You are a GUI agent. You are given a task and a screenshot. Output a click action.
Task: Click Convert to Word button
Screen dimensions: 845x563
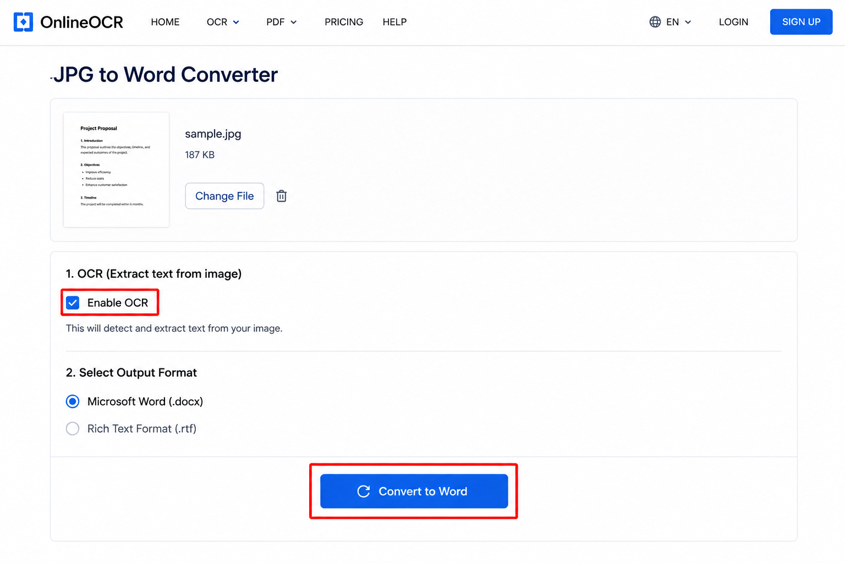(414, 491)
